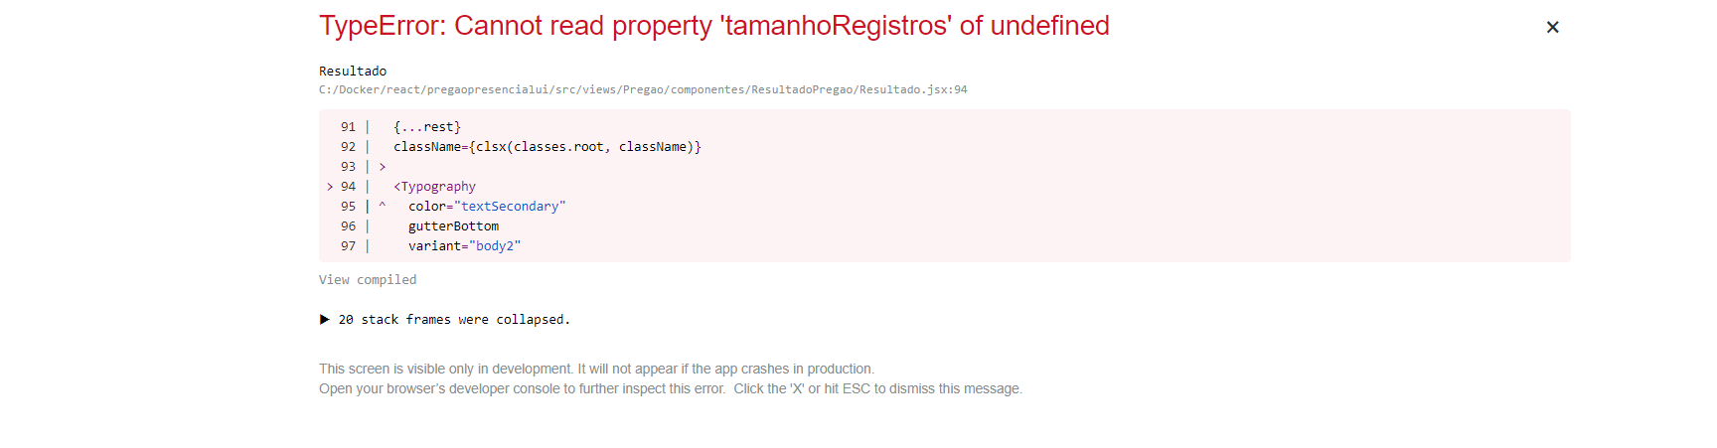Click the View compiled link
Screen dimensions: 1717x448
(368, 280)
